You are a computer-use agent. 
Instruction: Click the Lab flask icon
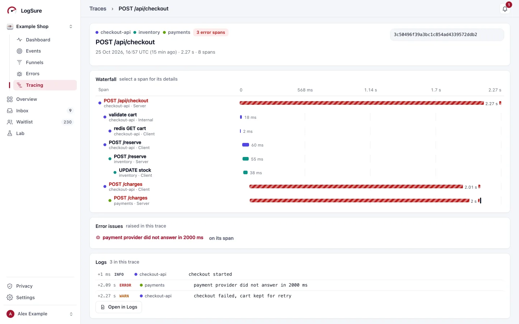[x=10, y=134]
